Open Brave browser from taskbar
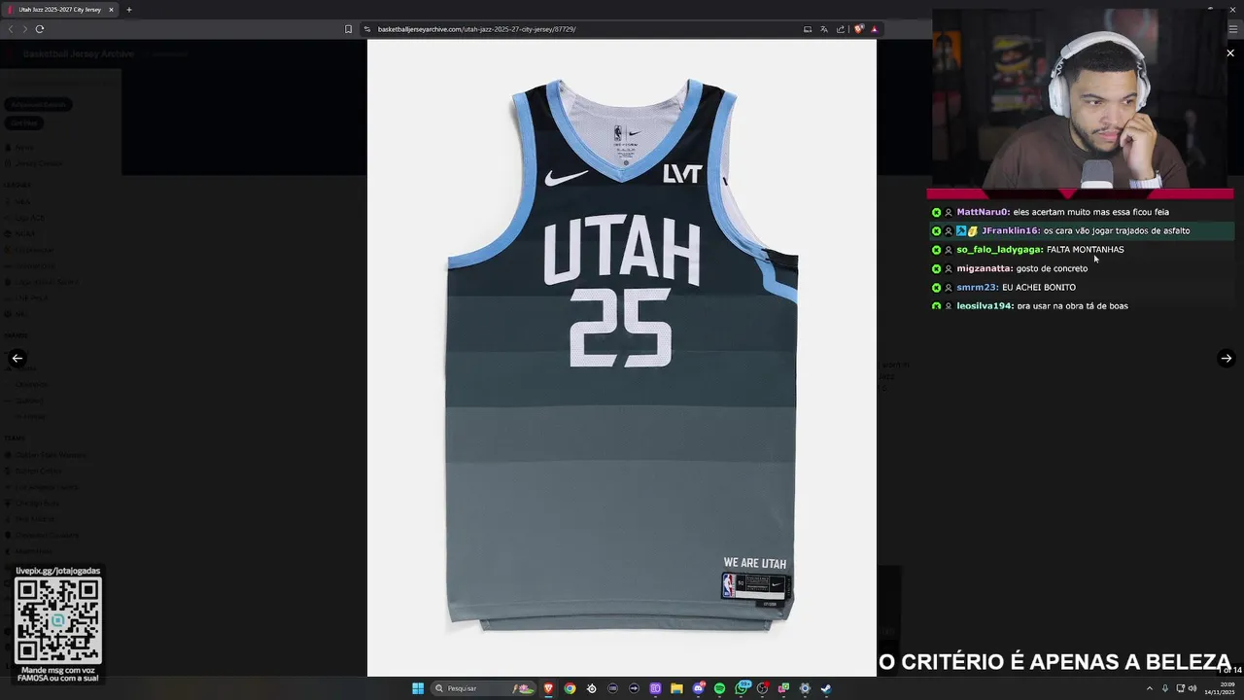Screen dimensions: 1244x700 (x=549, y=688)
